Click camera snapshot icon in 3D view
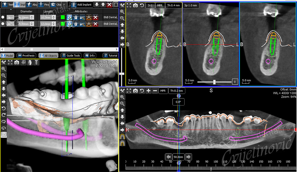The width and height of the screenshot is (297, 172). (x=17, y=62)
